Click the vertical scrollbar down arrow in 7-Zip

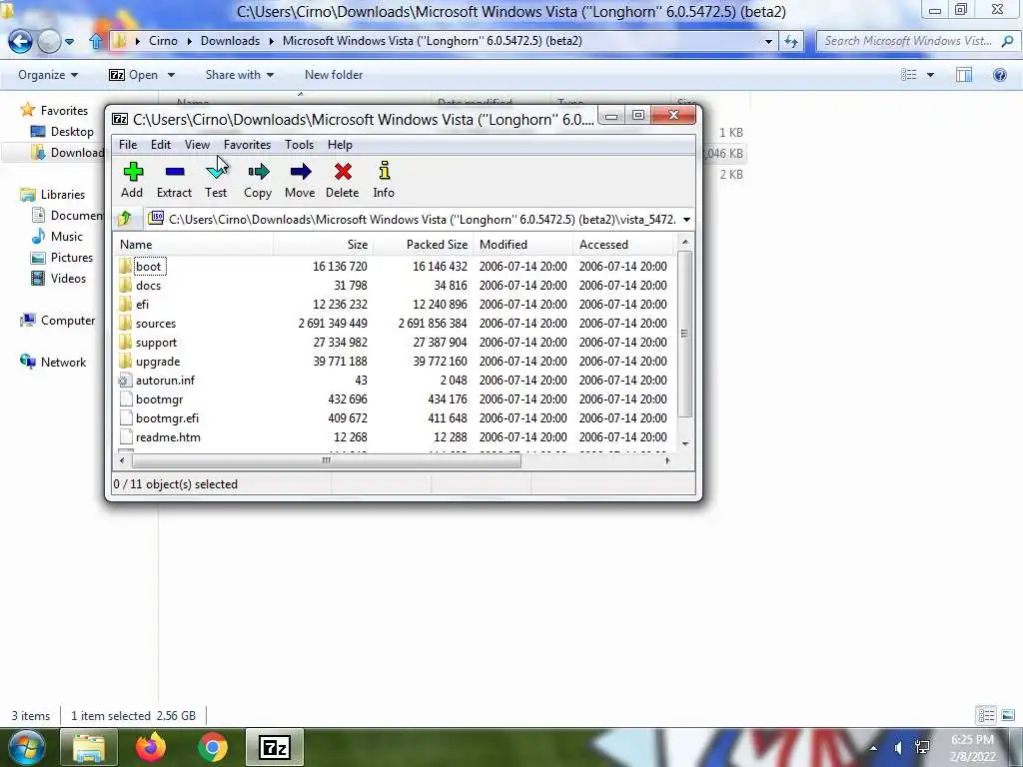click(x=685, y=444)
